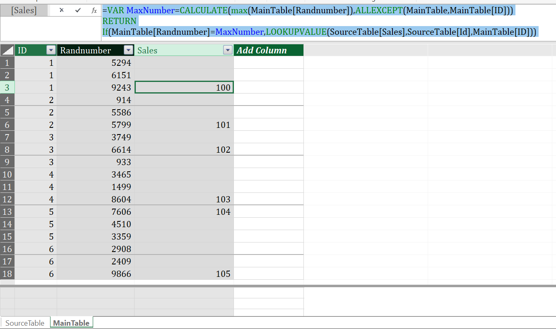Select the Sales cell showing 100
This screenshot has width=556, height=329.
click(x=184, y=87)
